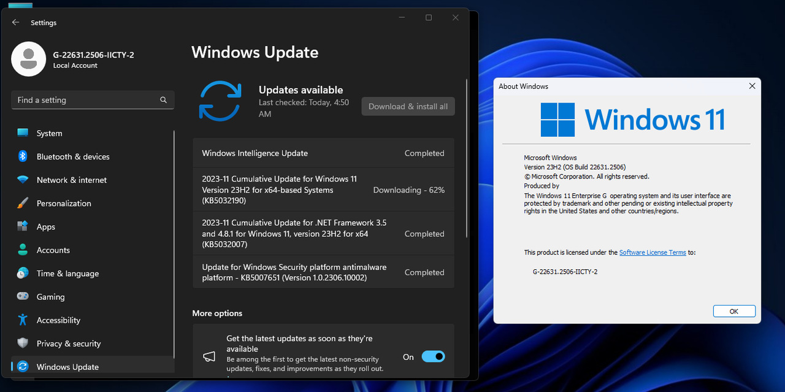This screenshot has height=392, width=785.
Task: Click the Windows Intelligence Update row
Action: coord(323,153)
